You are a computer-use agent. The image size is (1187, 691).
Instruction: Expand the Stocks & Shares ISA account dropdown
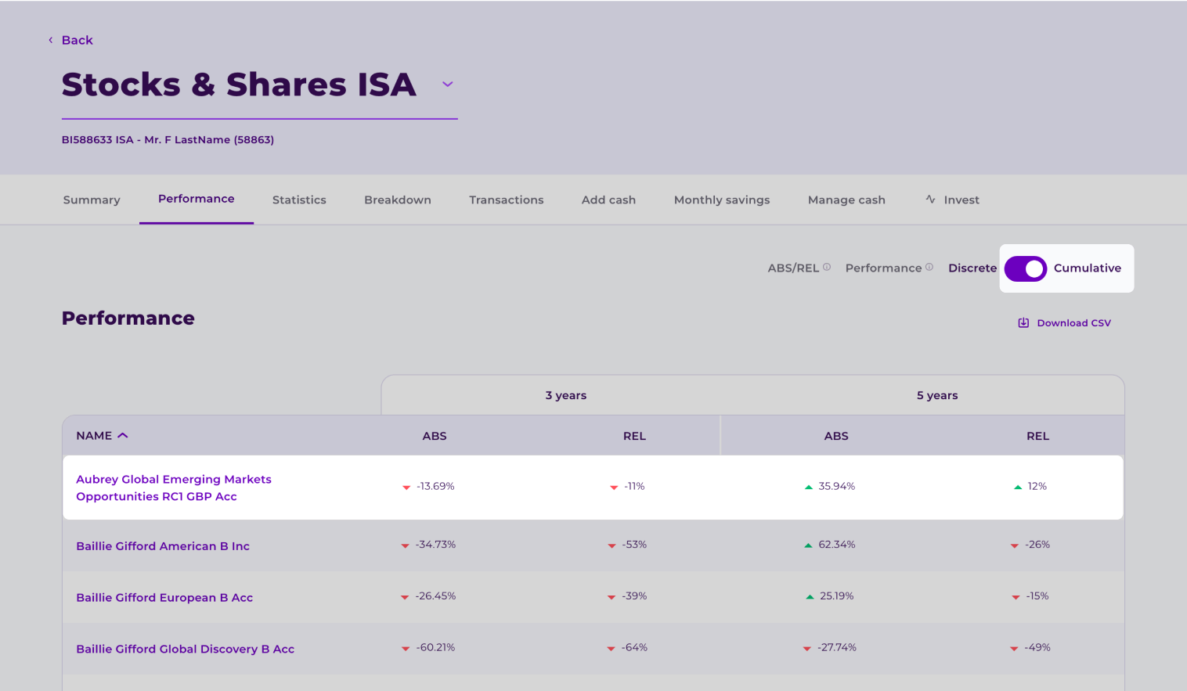pos(448,85)
